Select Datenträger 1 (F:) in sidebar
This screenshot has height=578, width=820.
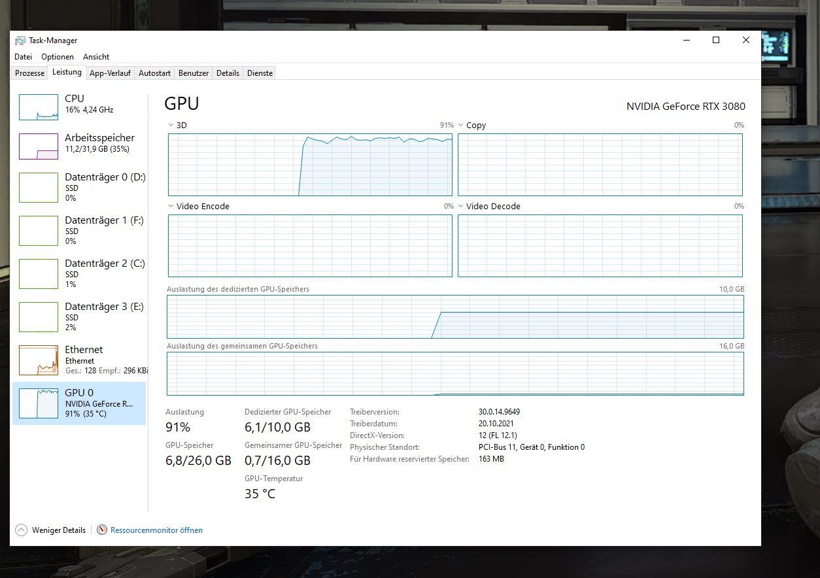coord(79,230)
